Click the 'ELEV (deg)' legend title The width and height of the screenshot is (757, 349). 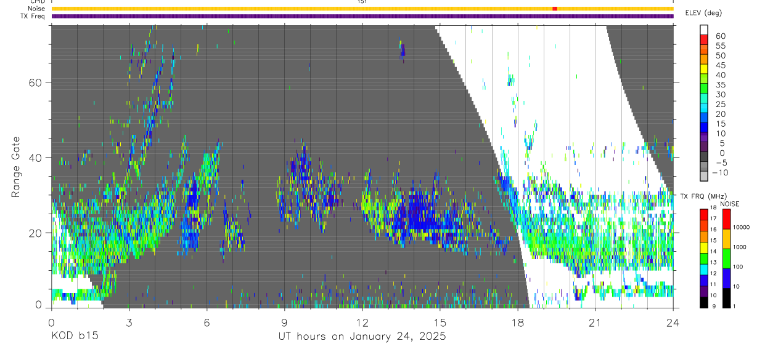(x=705, y=13)
